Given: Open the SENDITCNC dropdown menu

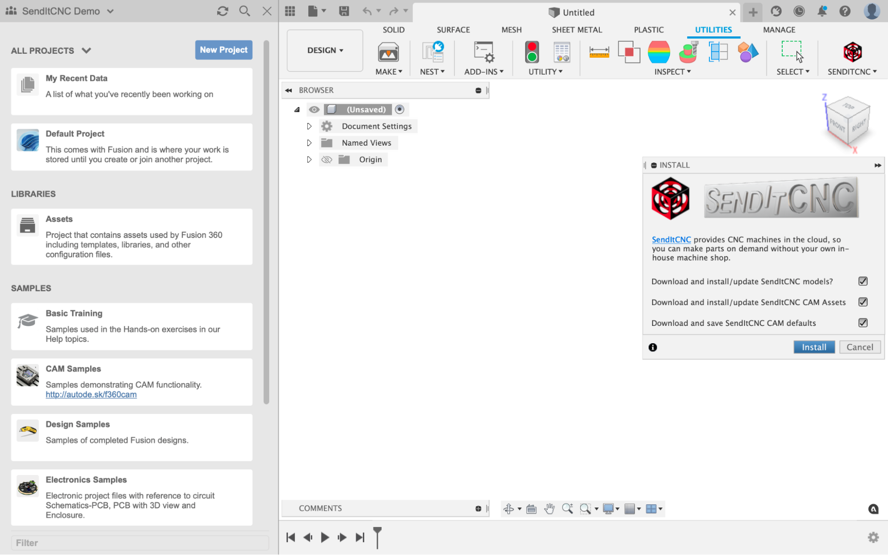Looking at the screenshot, I should [852, 71].
